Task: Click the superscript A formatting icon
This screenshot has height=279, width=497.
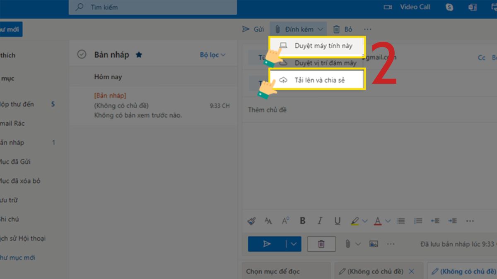Action: [x=285, y=221]
